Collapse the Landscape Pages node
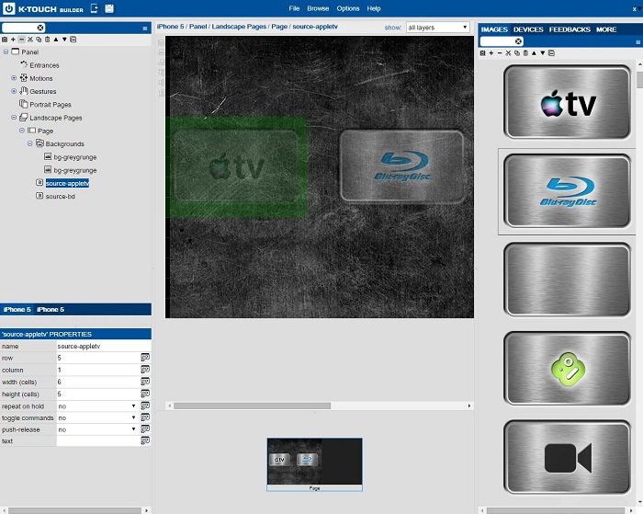The image size is (643, 514). (x=14, y=117)
